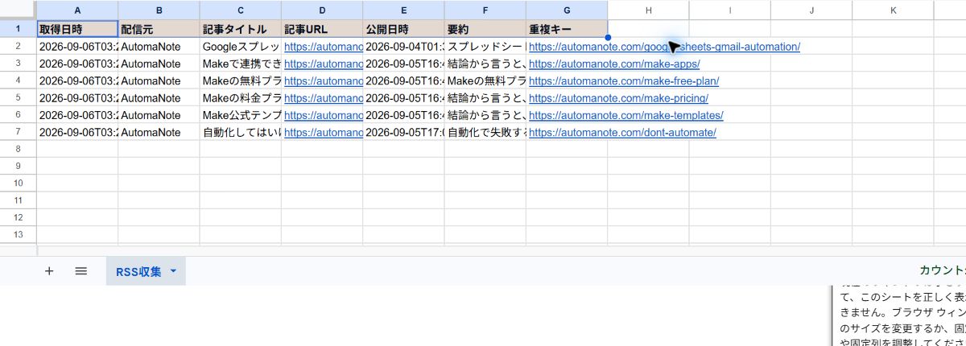
Task: Click the 記事タイトル header cell
Action: [241, 30]
